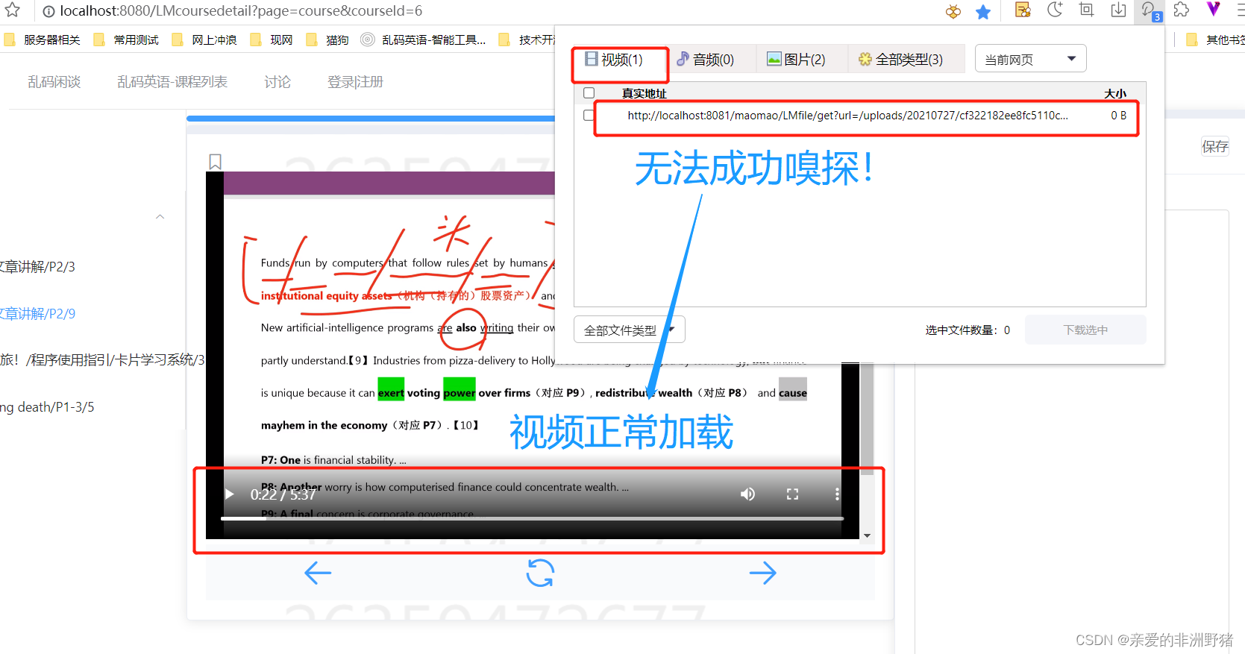Click the download arrow toolbar icon
Viewport: 1245px width, 654px height.
(x=1118, y=10)
